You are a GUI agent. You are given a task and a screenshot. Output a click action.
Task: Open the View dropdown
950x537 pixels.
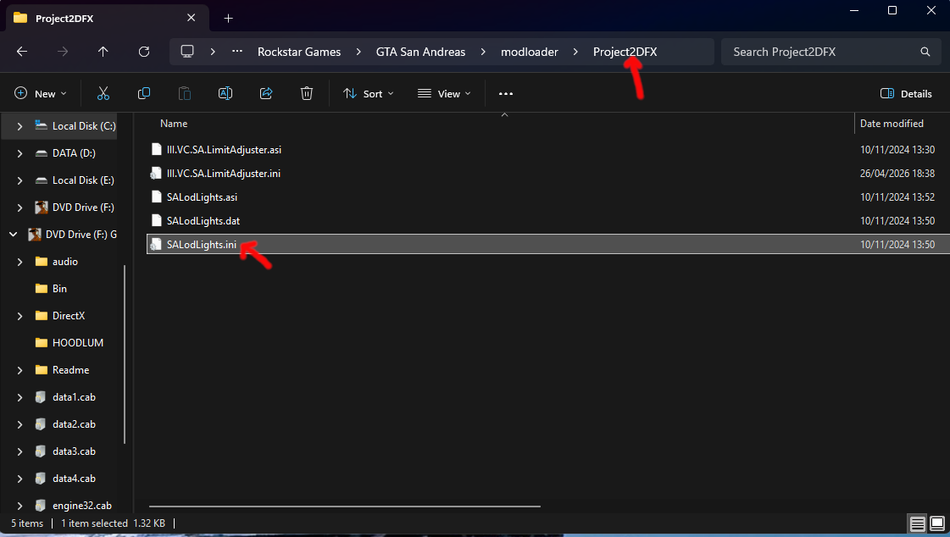(x=444, y=93)
